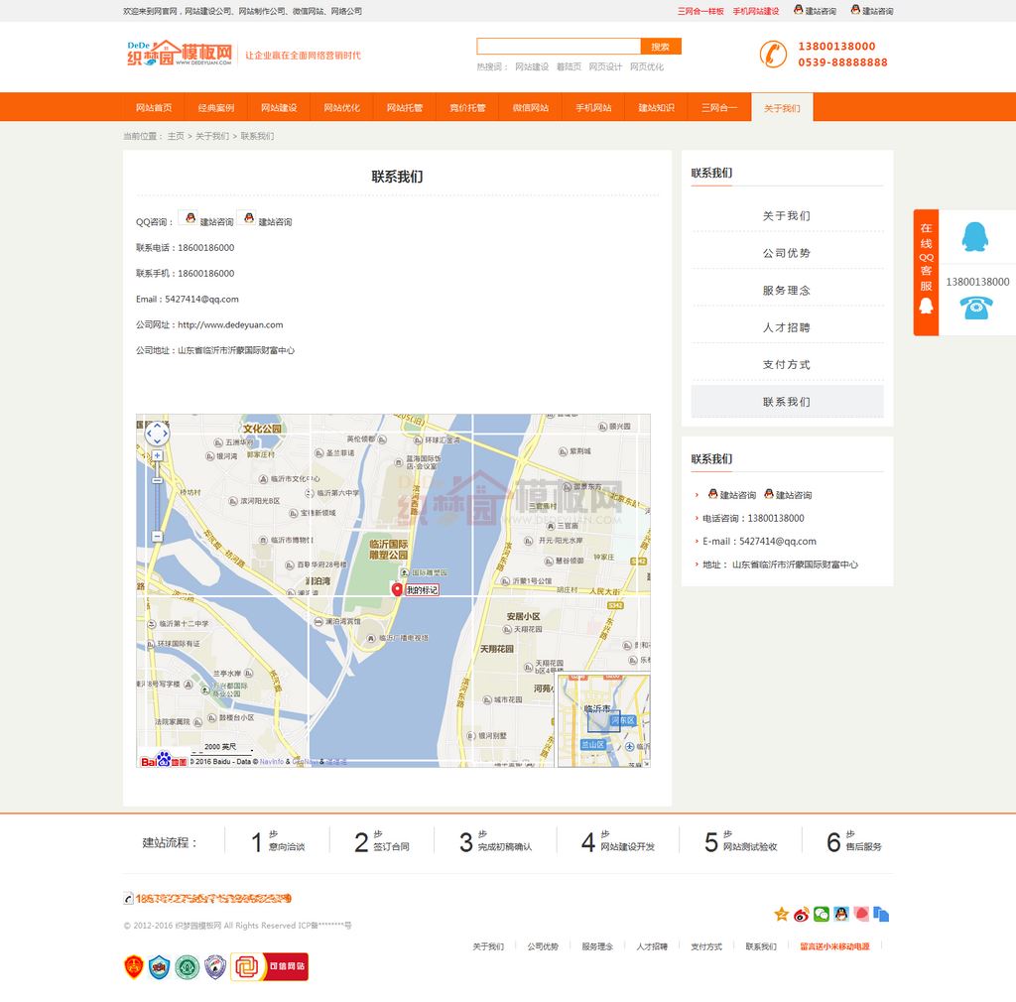Click the QZone star share icon

coord(782,914)
